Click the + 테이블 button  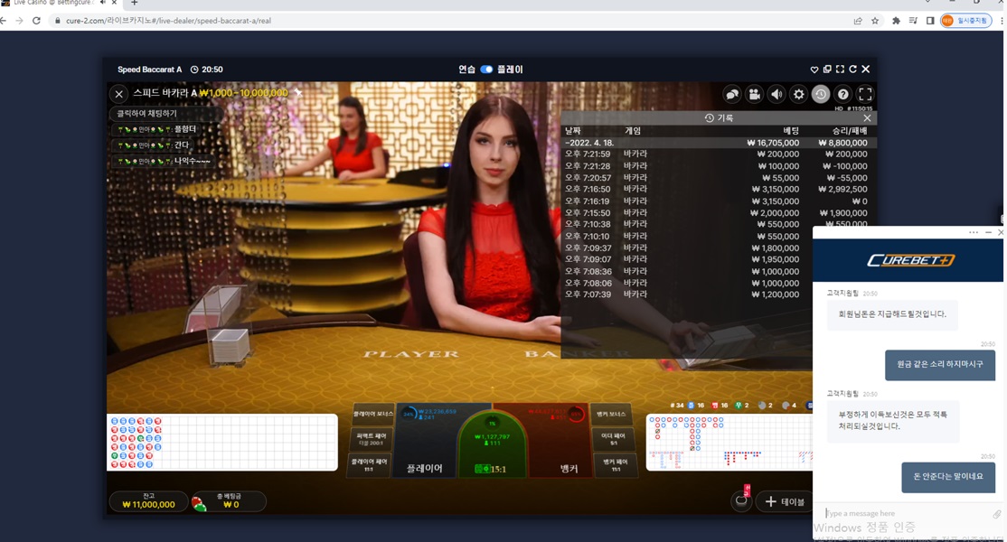tap(784, 501)
